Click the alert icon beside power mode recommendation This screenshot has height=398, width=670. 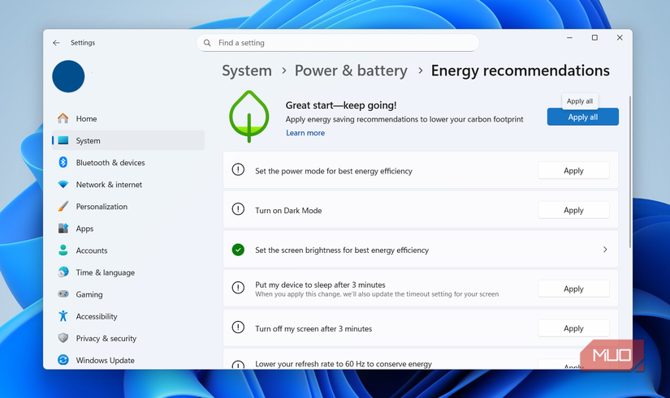[x=238, y=169]
